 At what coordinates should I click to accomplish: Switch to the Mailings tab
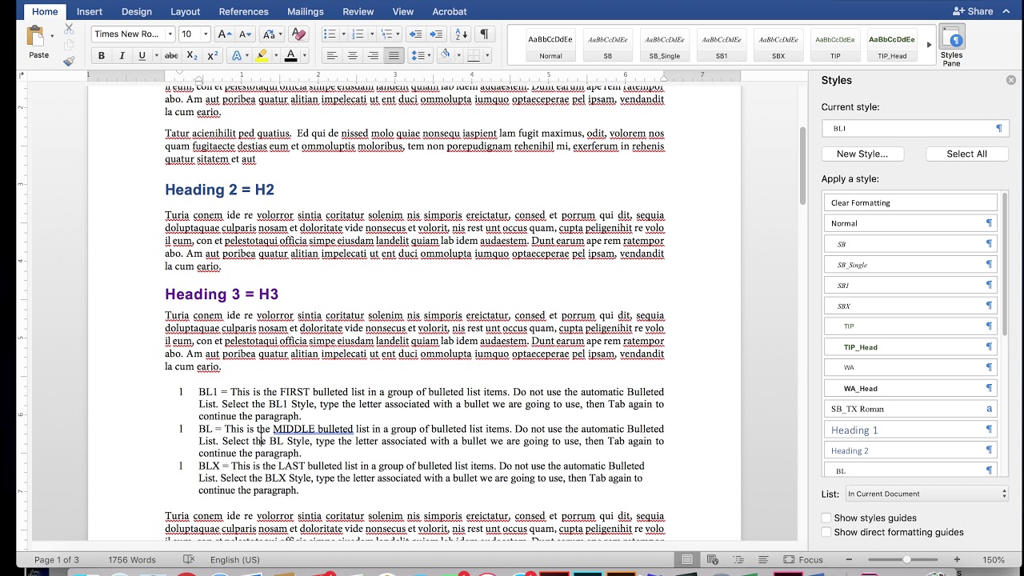tap(306, 11)
